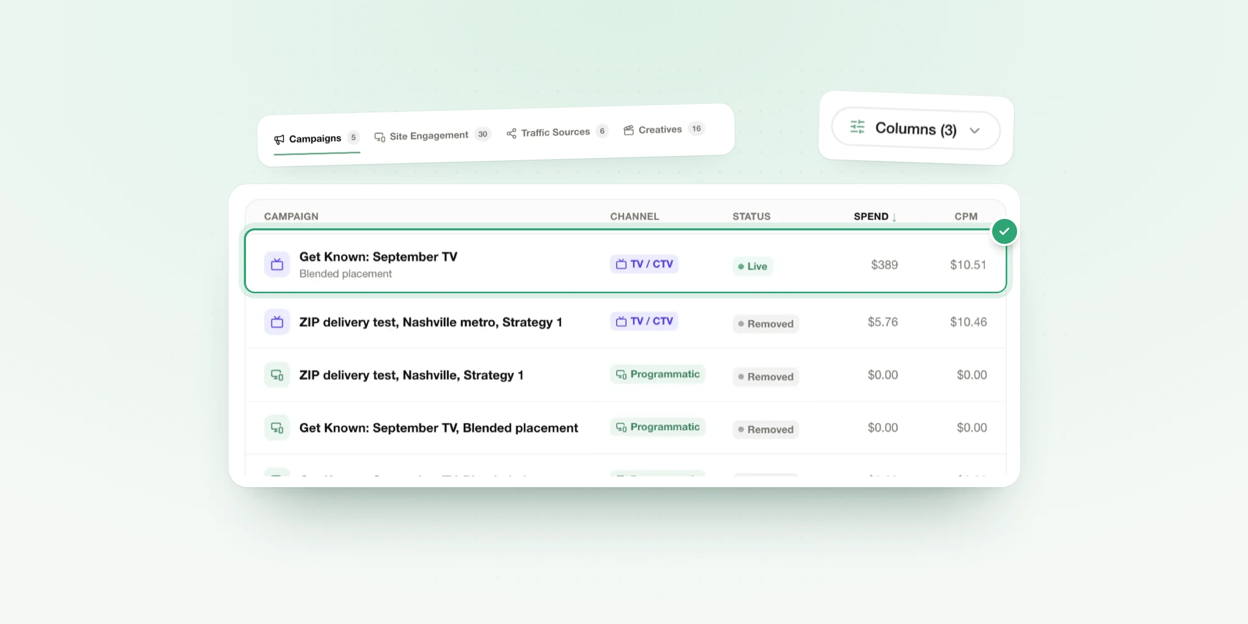
Task: Click TV icon beside Get Known: September TV
Action: coord(277,265)
